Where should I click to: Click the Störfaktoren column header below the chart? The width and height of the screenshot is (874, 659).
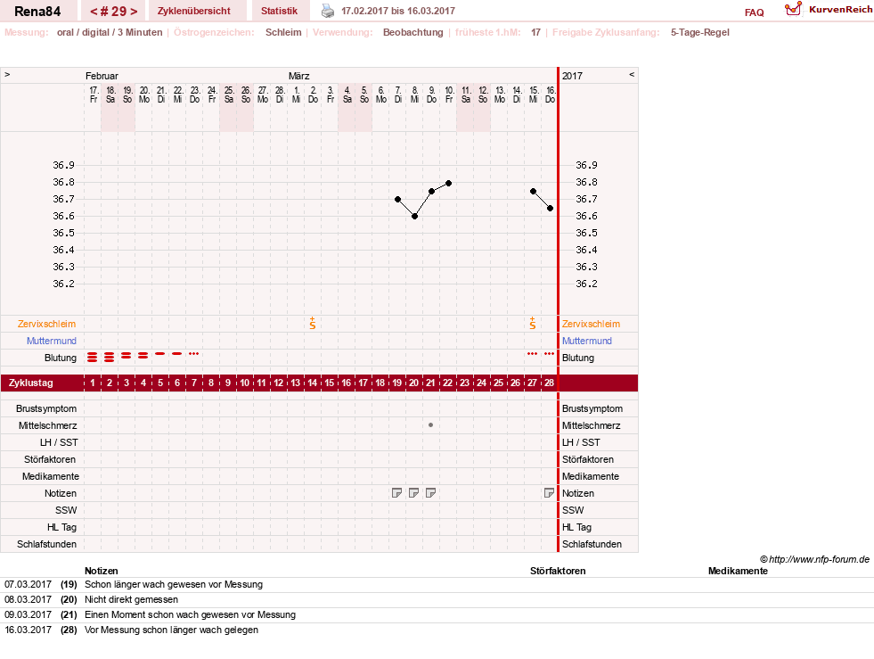pos(558,571)
